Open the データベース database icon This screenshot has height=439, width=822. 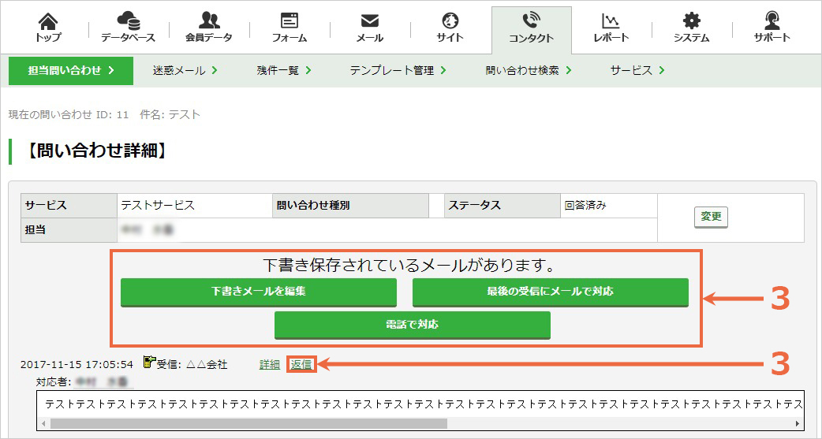coord(129,21)
